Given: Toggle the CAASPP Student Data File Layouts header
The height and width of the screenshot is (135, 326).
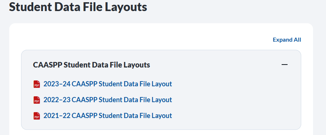Looking at the screenshot, I should [161, 65].
